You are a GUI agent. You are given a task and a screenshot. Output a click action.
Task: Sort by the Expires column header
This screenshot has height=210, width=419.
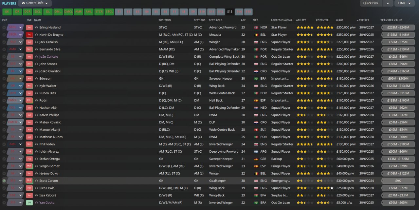coord(364,20)
